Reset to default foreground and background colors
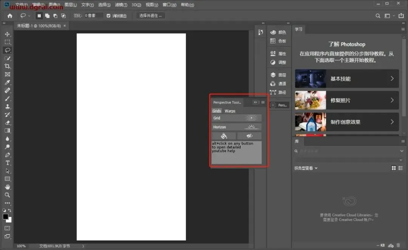Screen dimensions: 408x250 tap(4, 210)
